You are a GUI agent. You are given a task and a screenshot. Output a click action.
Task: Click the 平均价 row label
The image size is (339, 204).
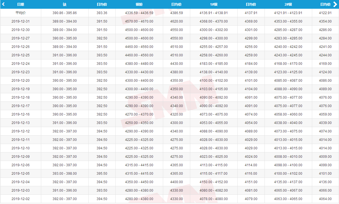click(x=21, y=13)
